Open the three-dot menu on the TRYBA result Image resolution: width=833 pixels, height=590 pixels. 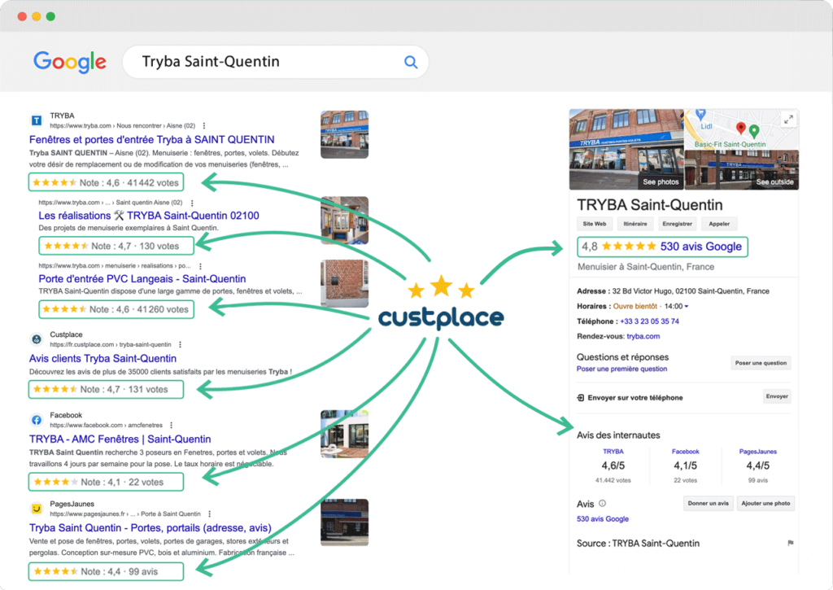[x=204, y=125]
